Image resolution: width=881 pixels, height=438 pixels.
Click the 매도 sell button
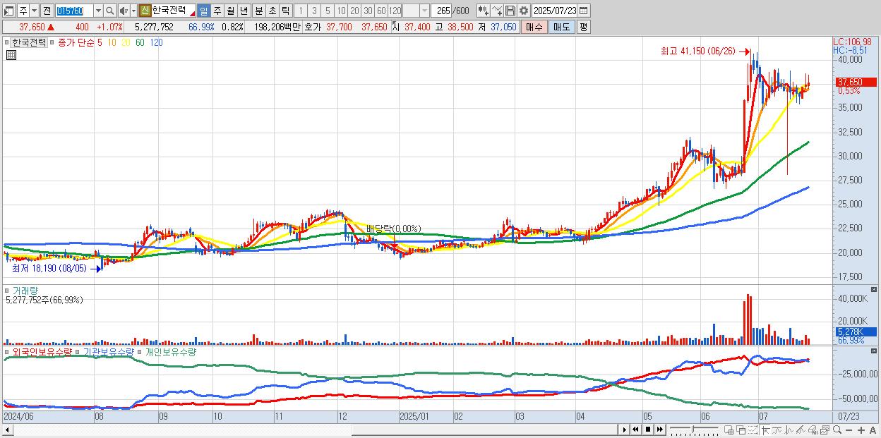click(x=561, y=27)
